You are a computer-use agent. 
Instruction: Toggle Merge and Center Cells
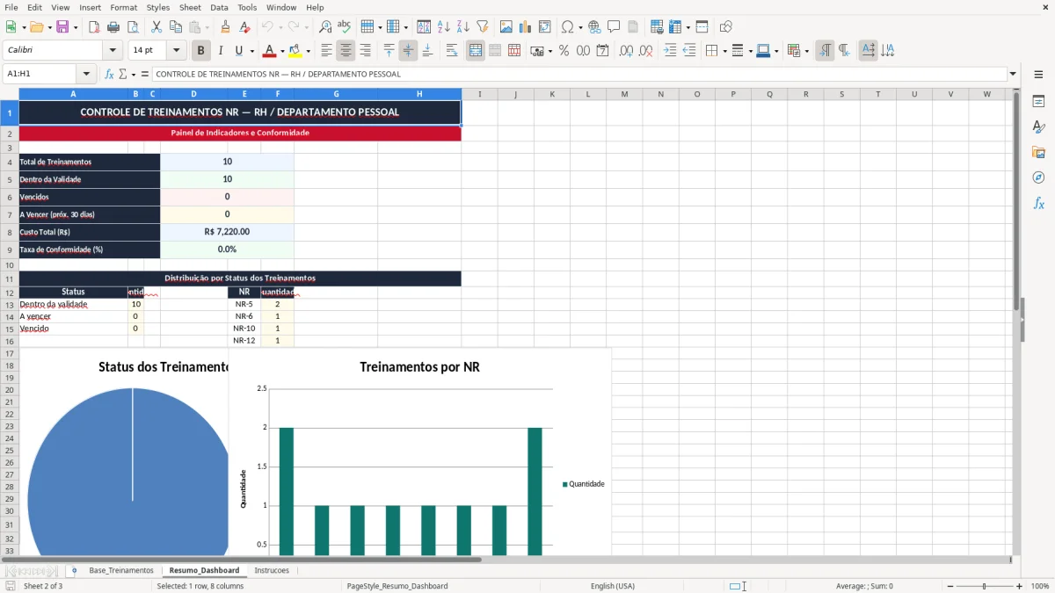pyautogui.click(x=476, y=51)
